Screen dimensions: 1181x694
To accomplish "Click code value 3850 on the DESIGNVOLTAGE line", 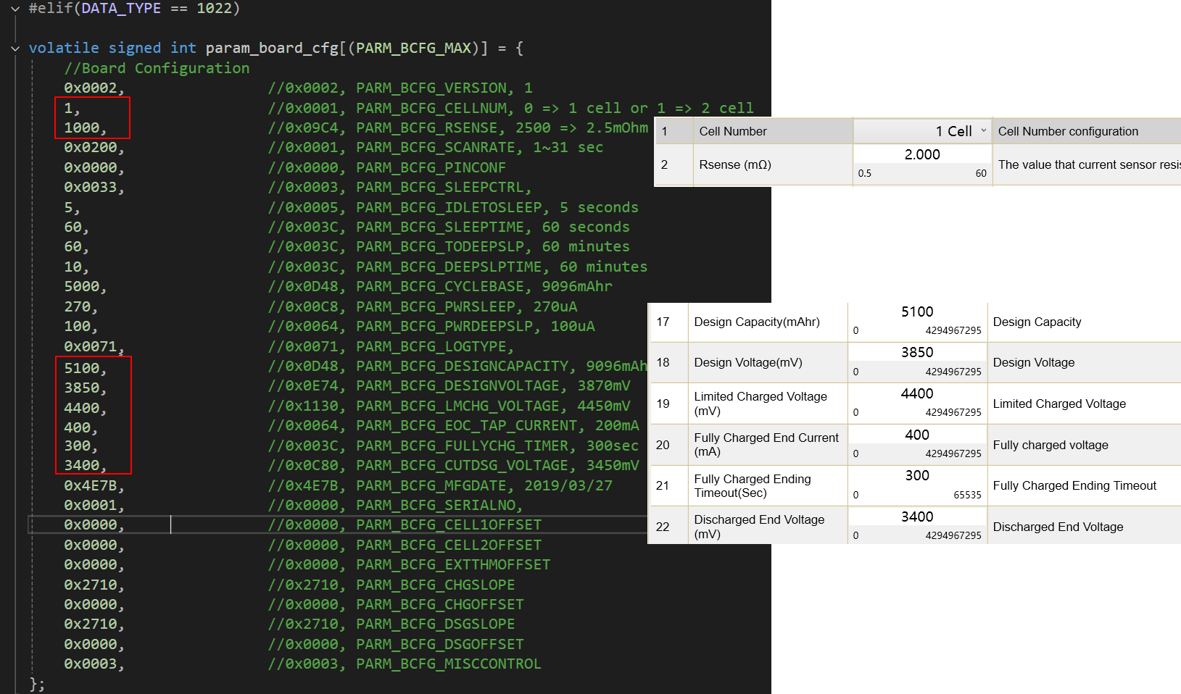I will click(81, 388).
